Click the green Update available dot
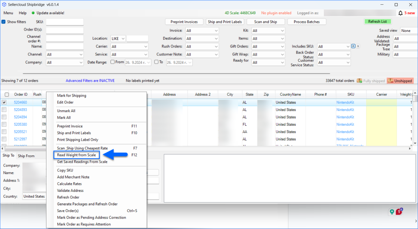The image size is (418, 229). pyautogui.click(x=33, y=13)
